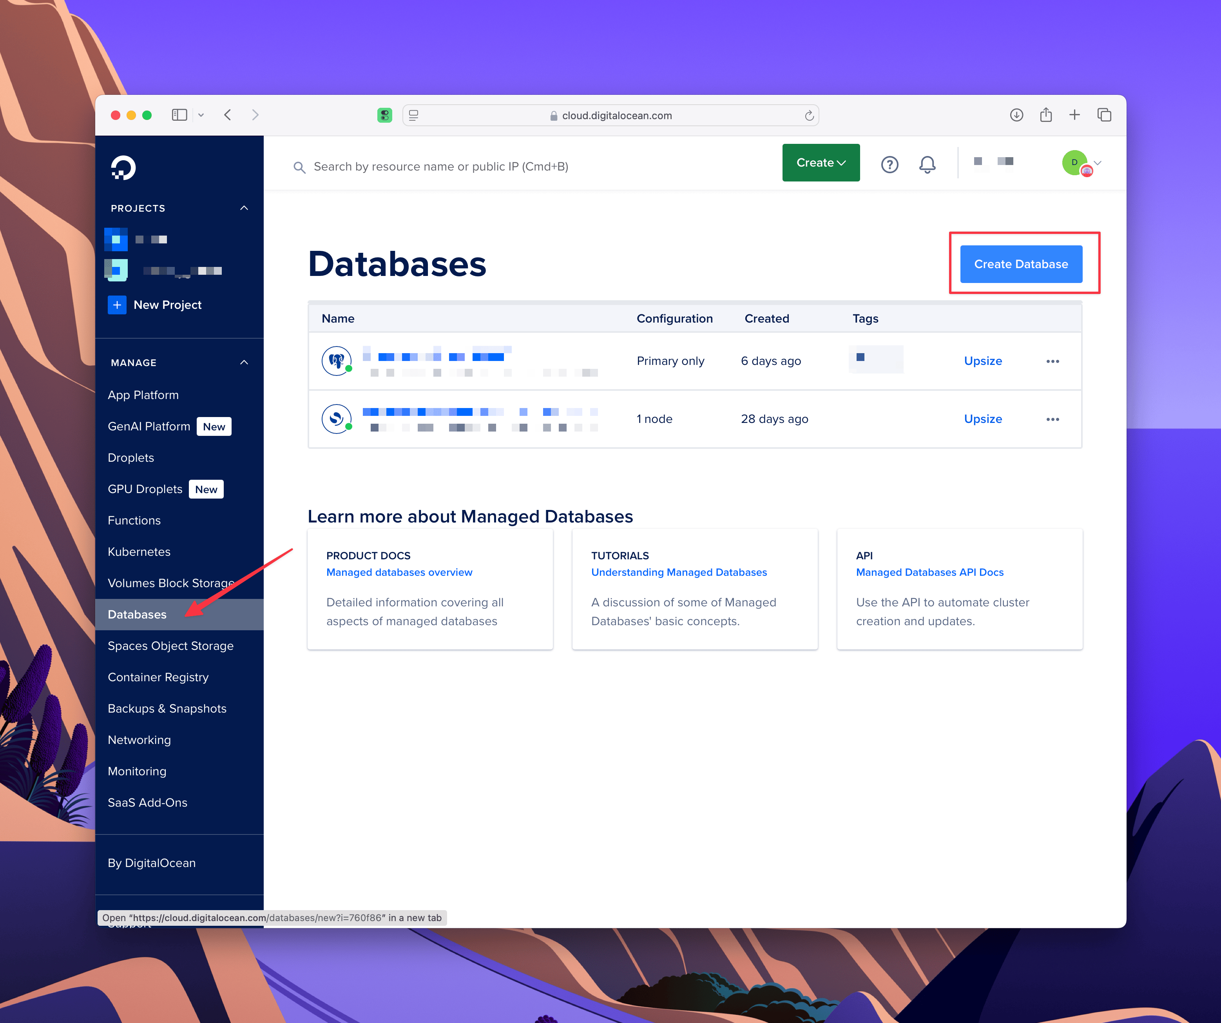
Task: Open more options for the 1 node database
Action: [1053, 419]
